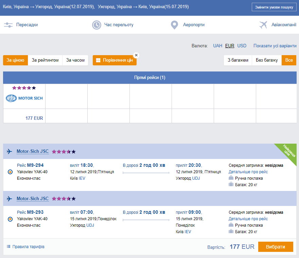Sort results За ціною

click(15, 60)
